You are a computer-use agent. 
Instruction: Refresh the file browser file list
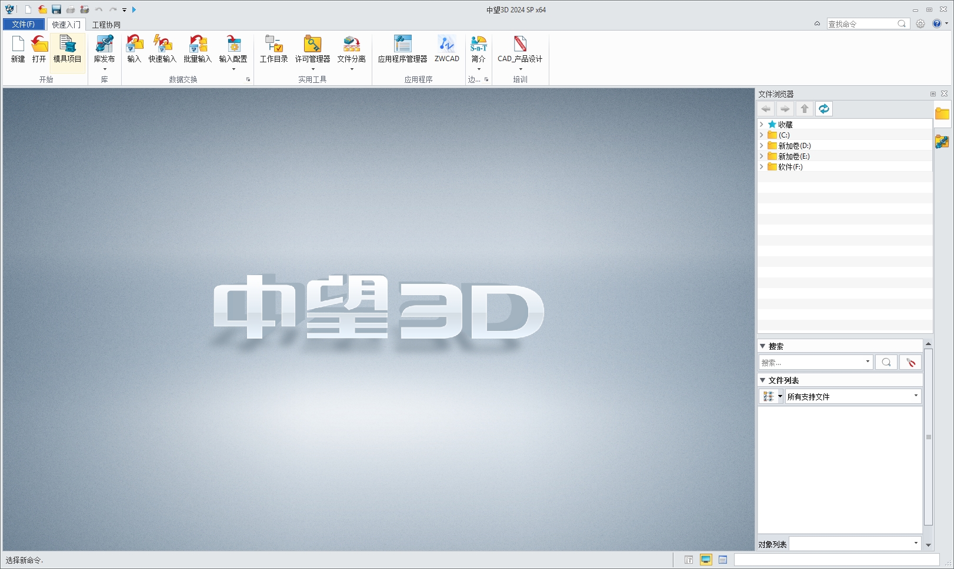coord(823,109)
